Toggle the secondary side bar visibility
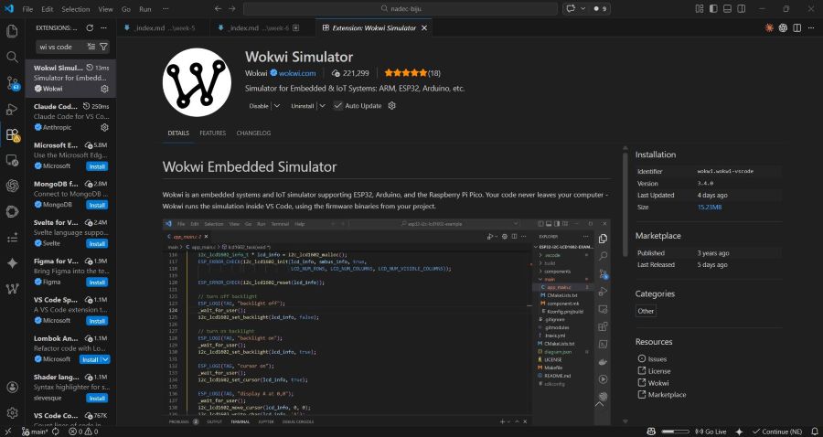This screenshot has height=437, width=823. [x=741, y=9]
